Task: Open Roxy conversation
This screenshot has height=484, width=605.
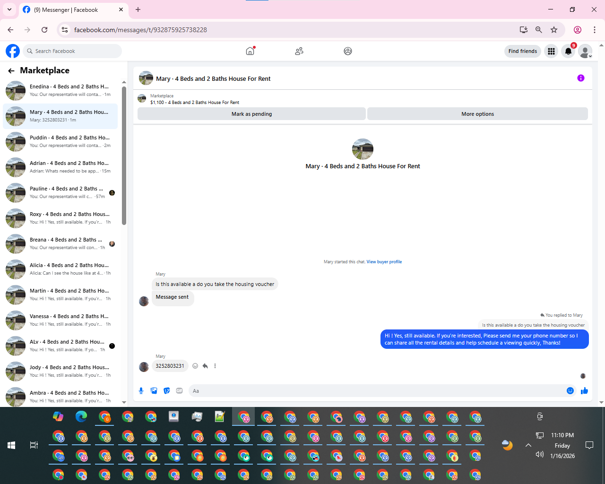Action: click(x=60, y=218)
